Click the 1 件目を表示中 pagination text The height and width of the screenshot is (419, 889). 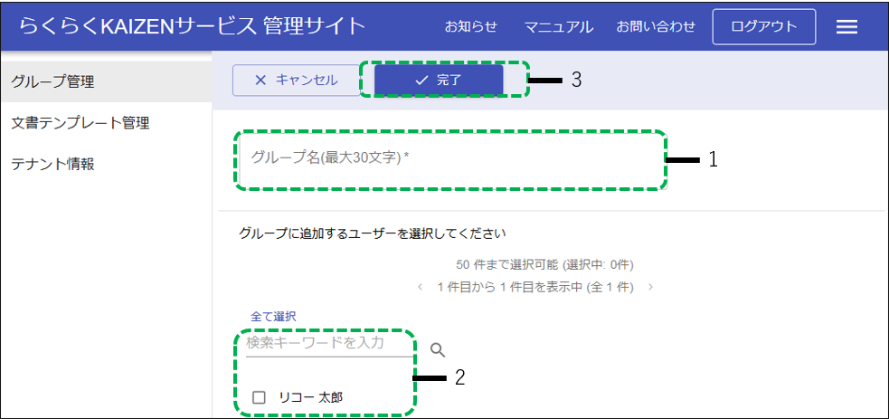[x=534, y=287]
